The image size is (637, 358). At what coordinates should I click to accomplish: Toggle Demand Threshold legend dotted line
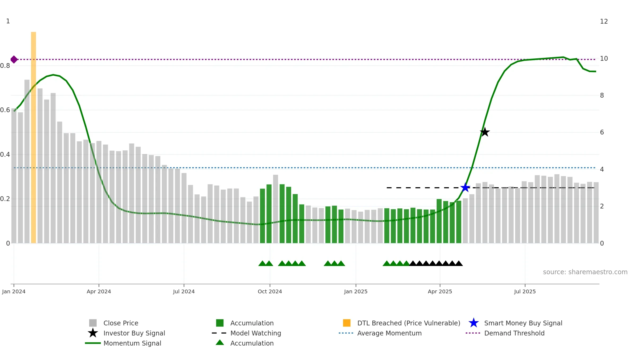pyautogui.click(x=473, y=333)
